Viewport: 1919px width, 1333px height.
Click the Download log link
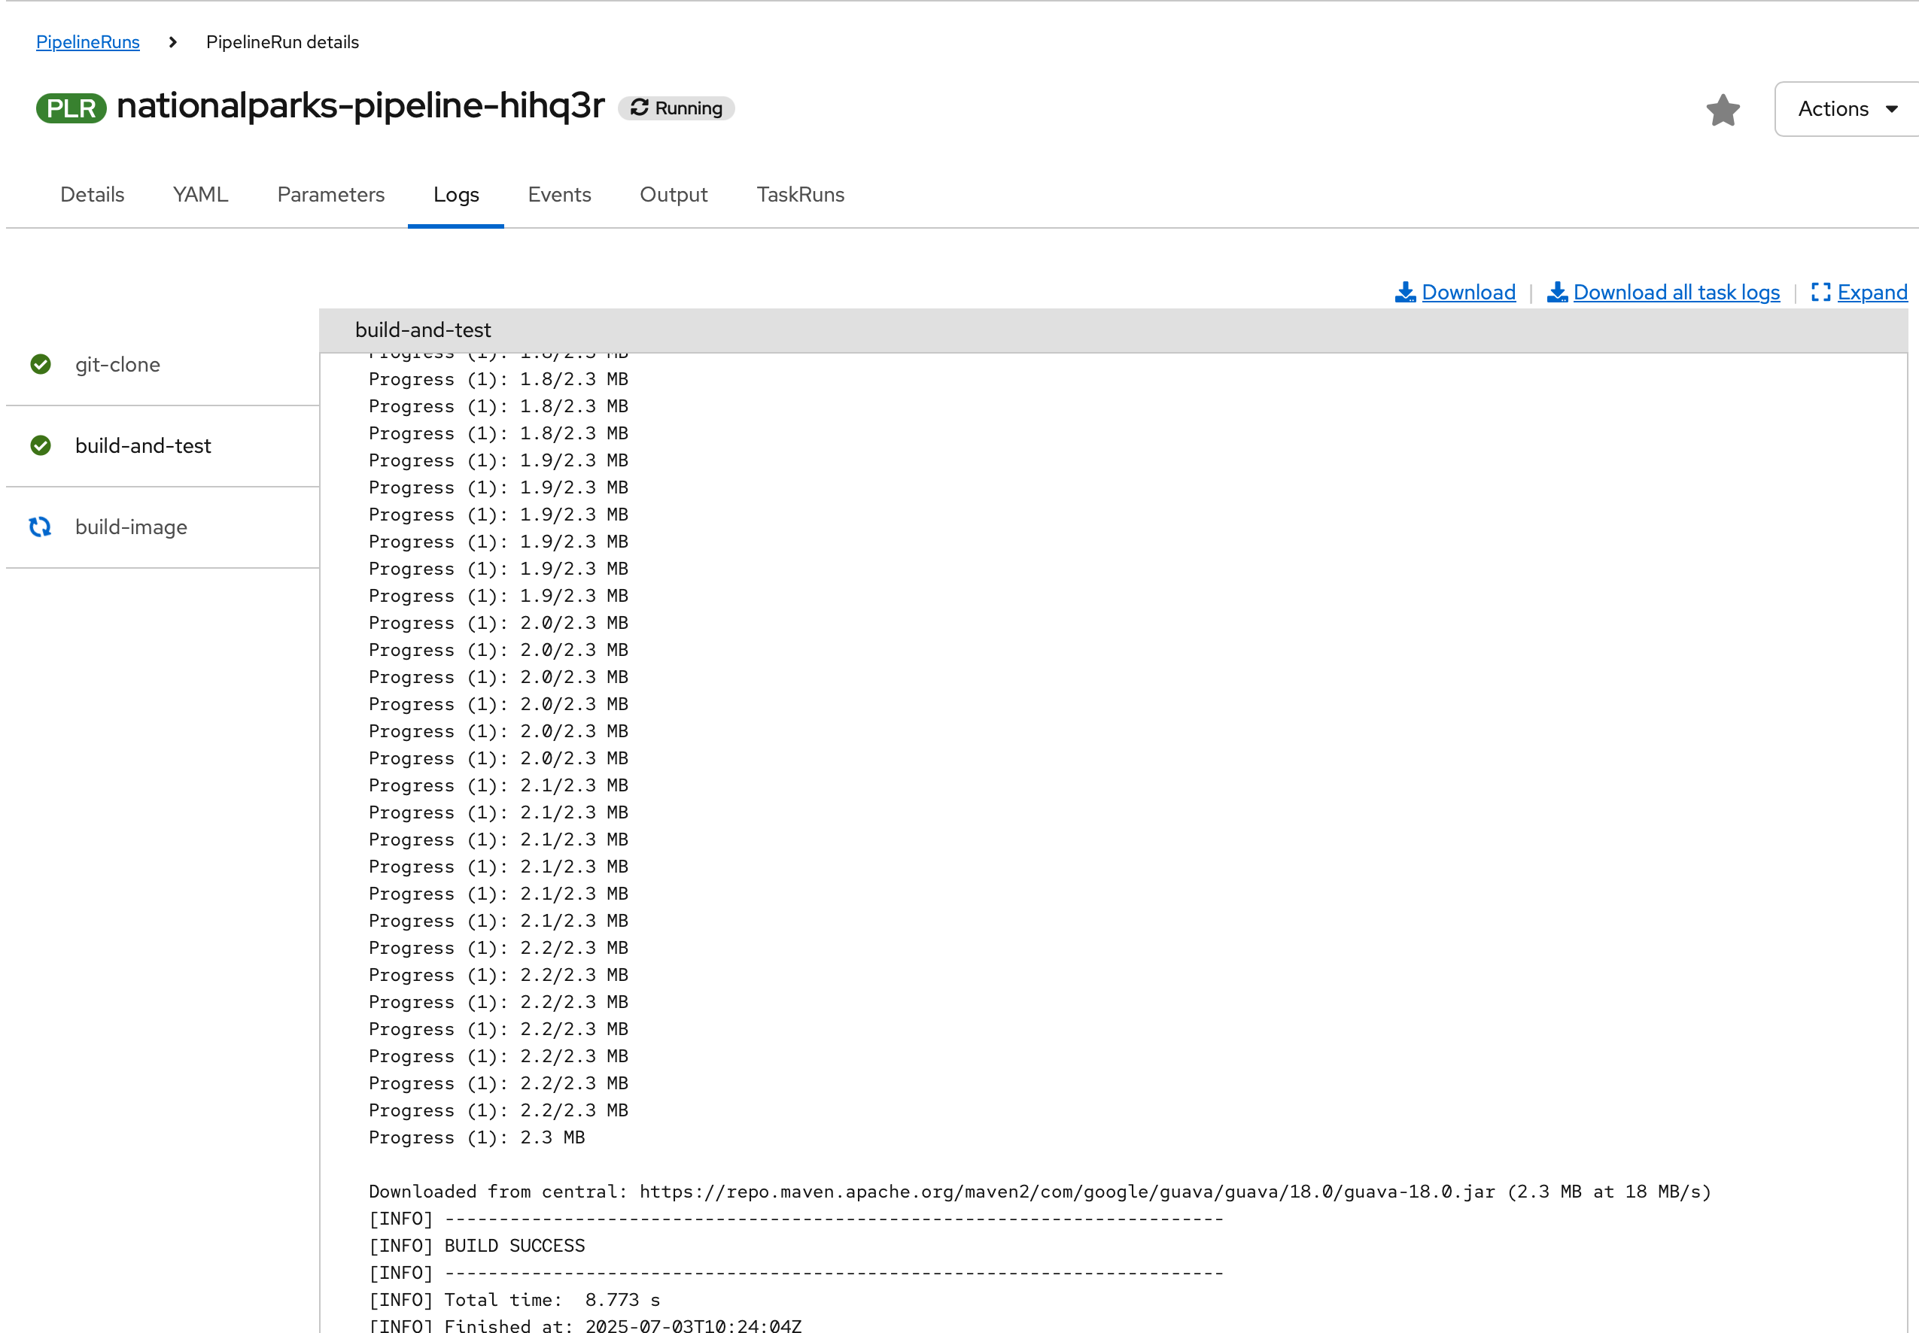[1467, 293]
